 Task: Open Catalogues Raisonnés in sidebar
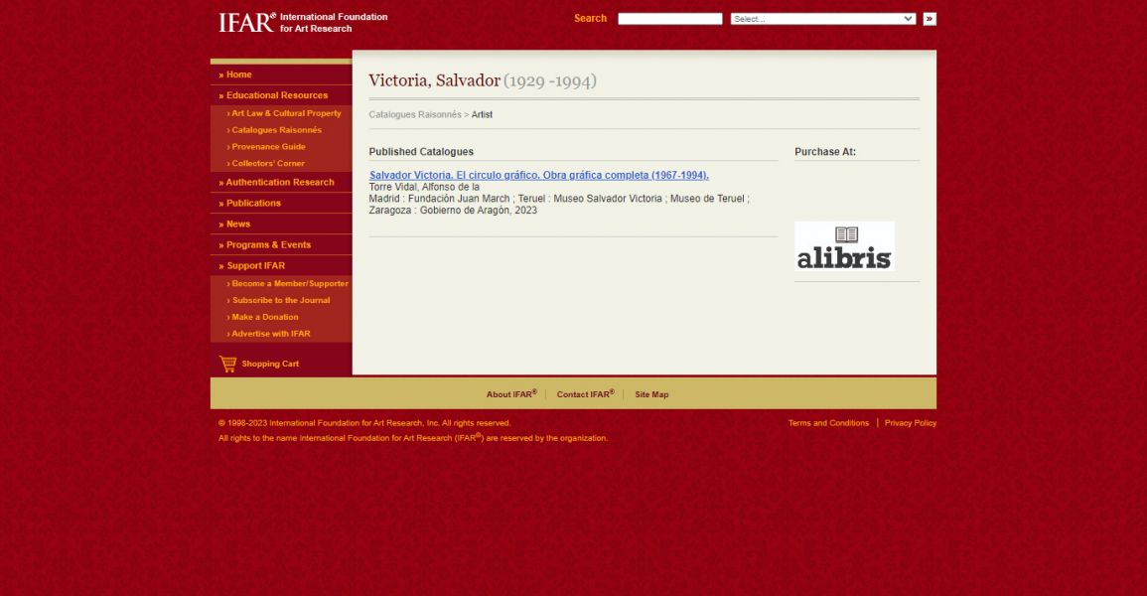[x=276, y=130]
